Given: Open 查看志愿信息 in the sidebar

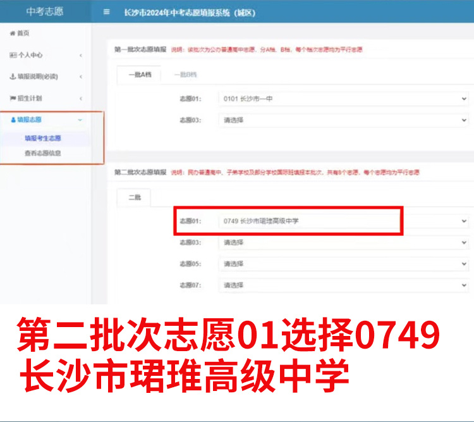Looking at the screenshot, I should [x=43, y=152].
